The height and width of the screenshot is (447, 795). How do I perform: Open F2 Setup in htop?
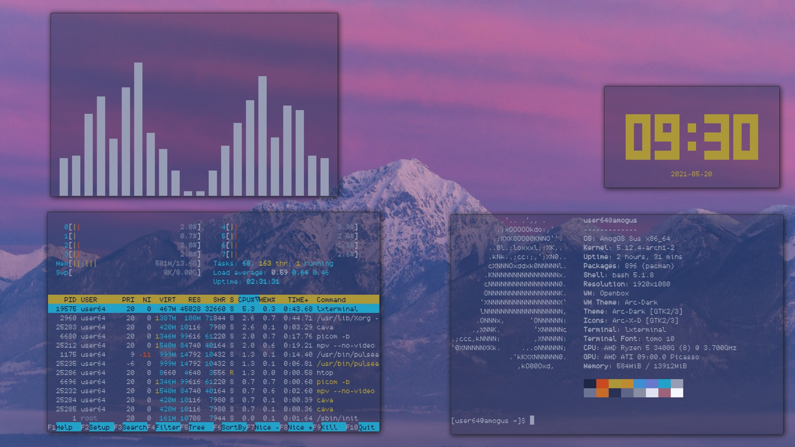click(x=99, y=427)
